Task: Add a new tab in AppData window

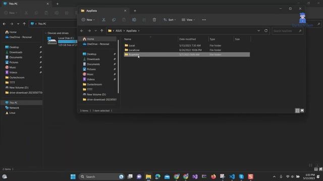Action: coord(135,11)
